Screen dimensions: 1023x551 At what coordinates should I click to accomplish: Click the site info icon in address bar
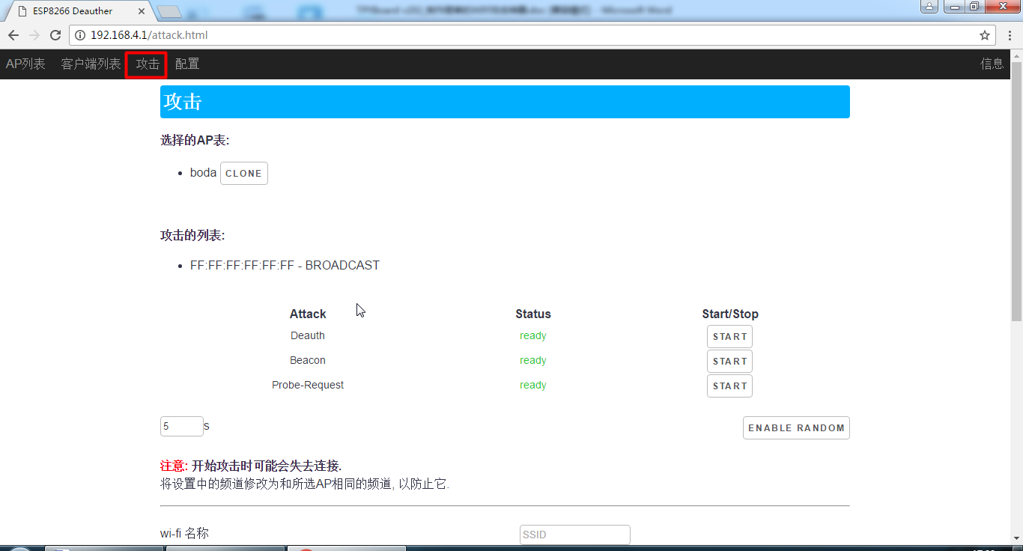(80, 35)
